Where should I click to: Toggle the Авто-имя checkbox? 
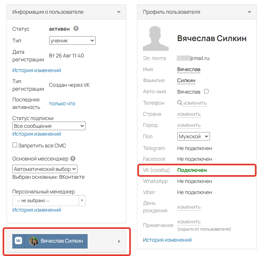coord(206,91)
